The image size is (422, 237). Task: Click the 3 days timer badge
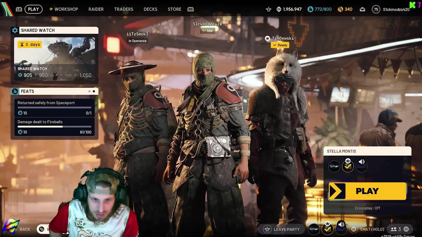point(30,44)
